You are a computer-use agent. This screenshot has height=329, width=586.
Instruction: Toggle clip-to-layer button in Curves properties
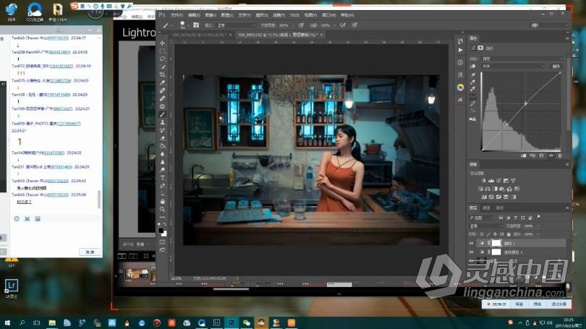point(524,155)
